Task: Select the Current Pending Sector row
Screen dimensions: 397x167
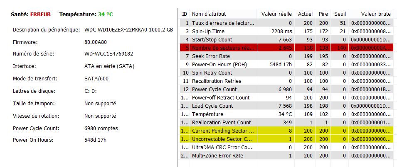Action: [x=222, y=131]
